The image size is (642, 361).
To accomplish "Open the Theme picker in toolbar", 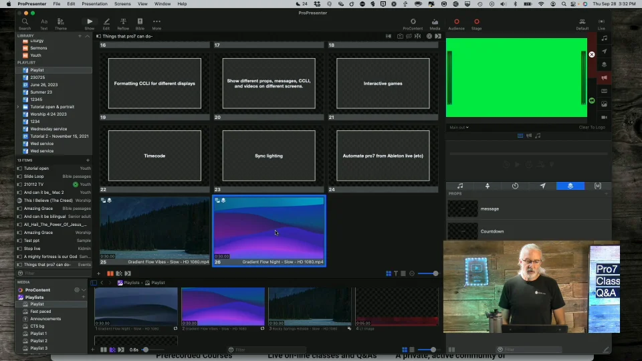I will (x=61, y=24).
